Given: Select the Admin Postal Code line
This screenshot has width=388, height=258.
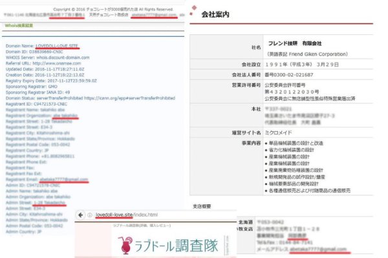Looking at the screenshot, I should tap(34, 226).
